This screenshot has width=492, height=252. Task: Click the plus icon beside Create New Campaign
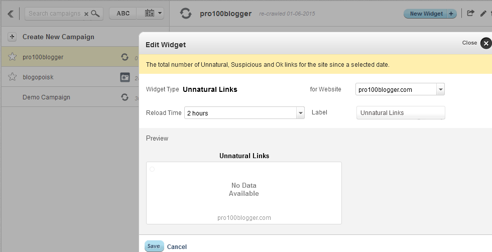[13, 37]
